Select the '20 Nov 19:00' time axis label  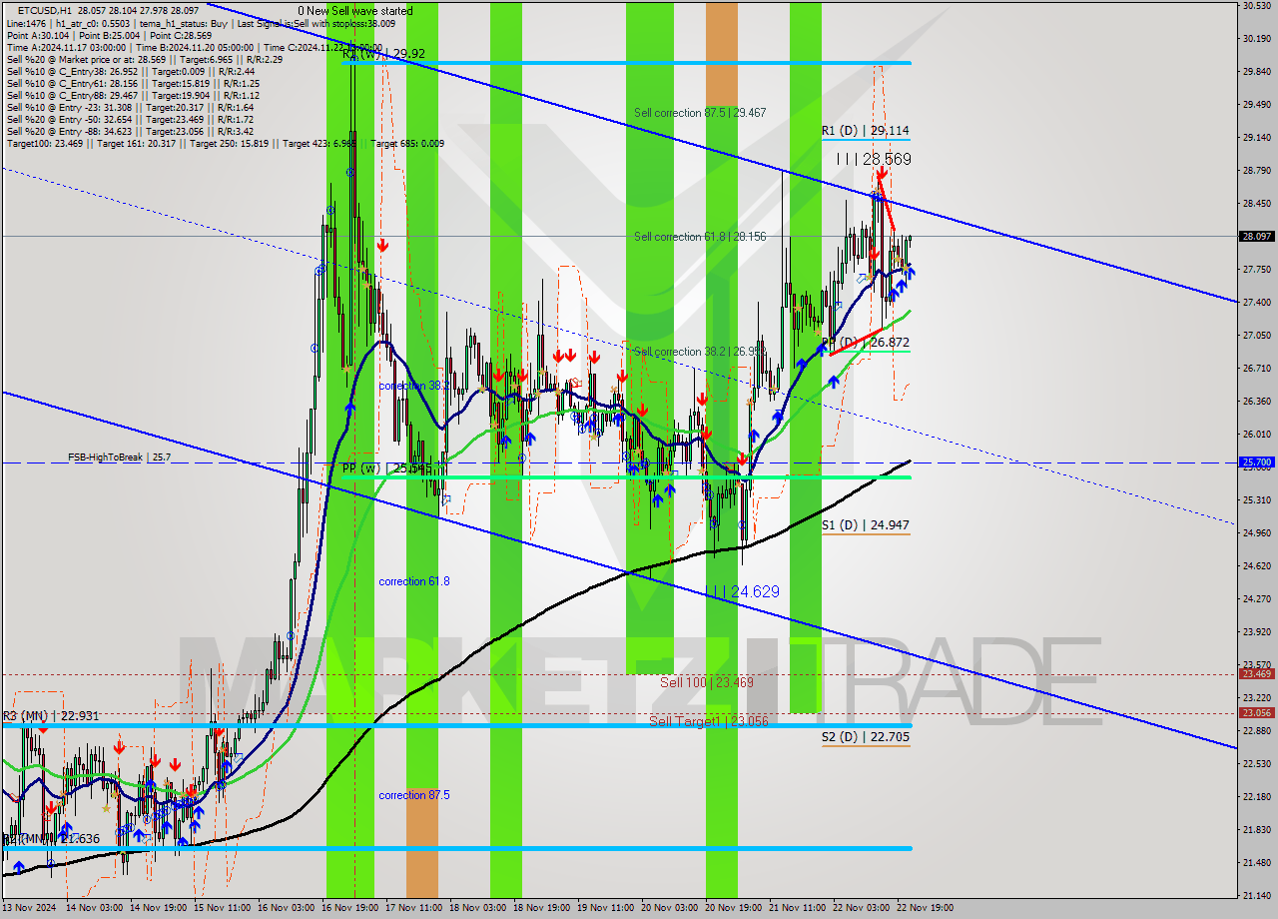click(x=732, y=908)
